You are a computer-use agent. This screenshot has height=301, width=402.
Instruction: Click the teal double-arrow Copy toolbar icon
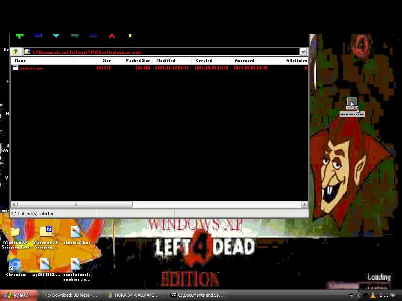[75, 36]
